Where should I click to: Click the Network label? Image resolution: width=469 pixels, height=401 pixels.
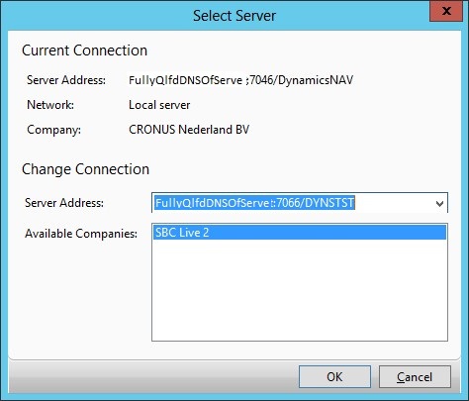(x=50, y=105)
